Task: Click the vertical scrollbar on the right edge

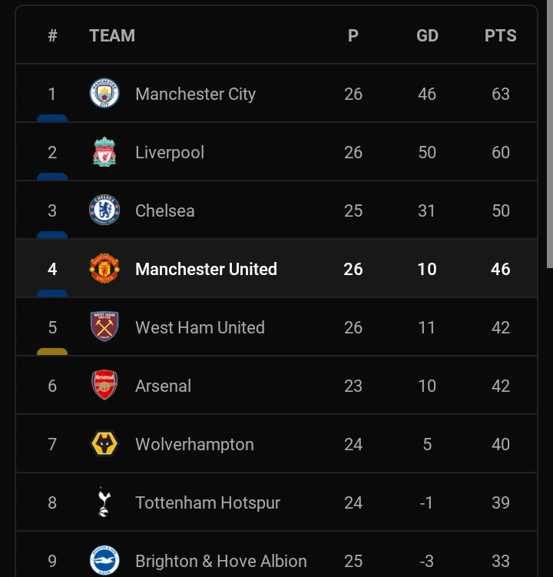Action: [x=550, y=134]
